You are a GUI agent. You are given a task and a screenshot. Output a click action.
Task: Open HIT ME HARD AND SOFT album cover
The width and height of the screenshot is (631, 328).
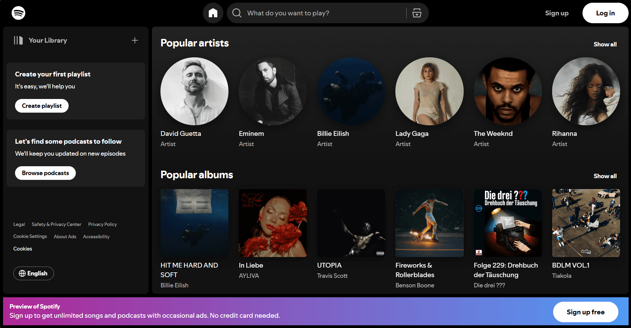[195, 223]
